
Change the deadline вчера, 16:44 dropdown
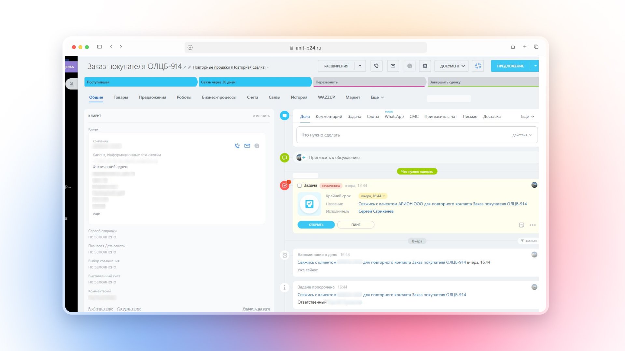click(373, 196)
